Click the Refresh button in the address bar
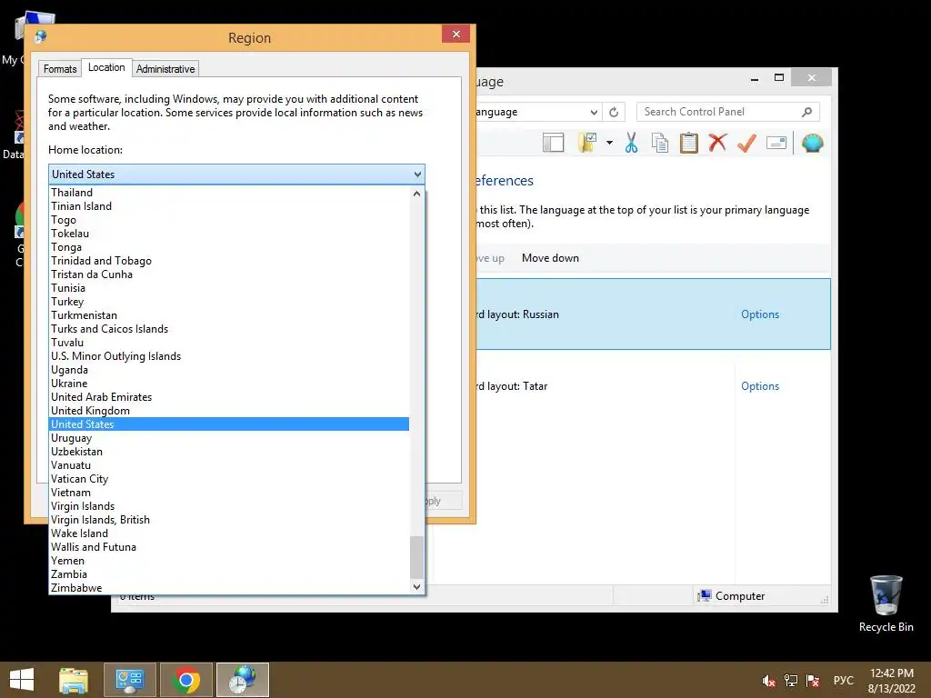Screen dimensions: 931x698 [x=614, y=112]
